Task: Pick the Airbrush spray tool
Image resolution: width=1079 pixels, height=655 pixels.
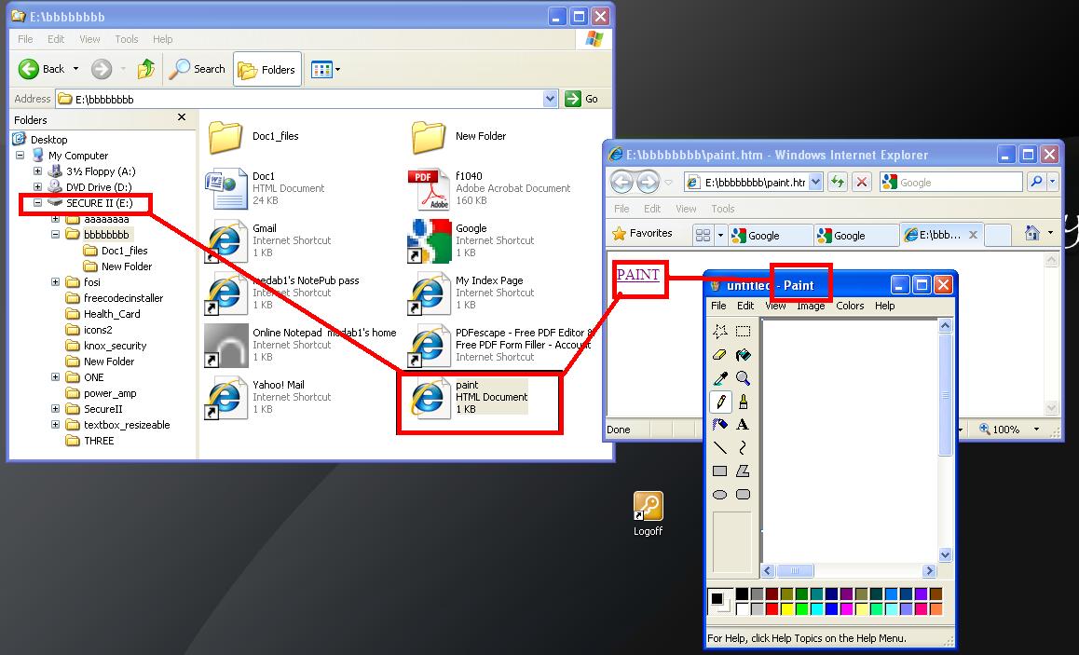Action: coord(719,425)
